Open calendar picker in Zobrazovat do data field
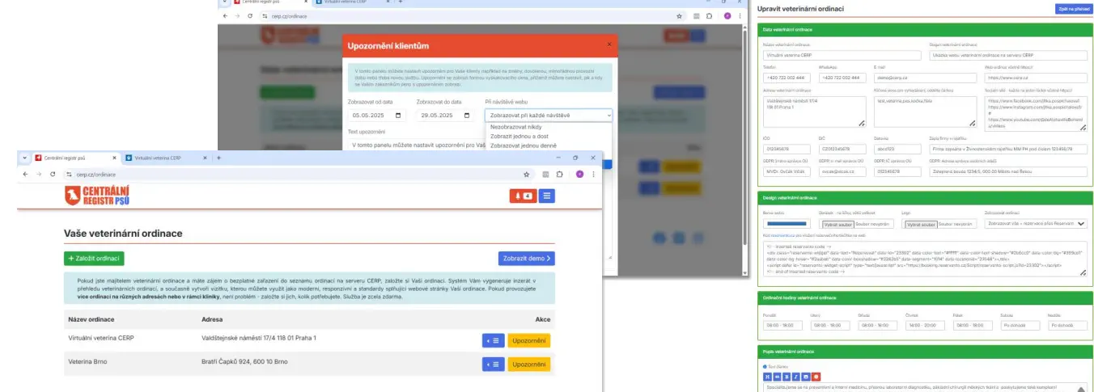The width and height of the screenshot is (1094, 392). point(466,116)
